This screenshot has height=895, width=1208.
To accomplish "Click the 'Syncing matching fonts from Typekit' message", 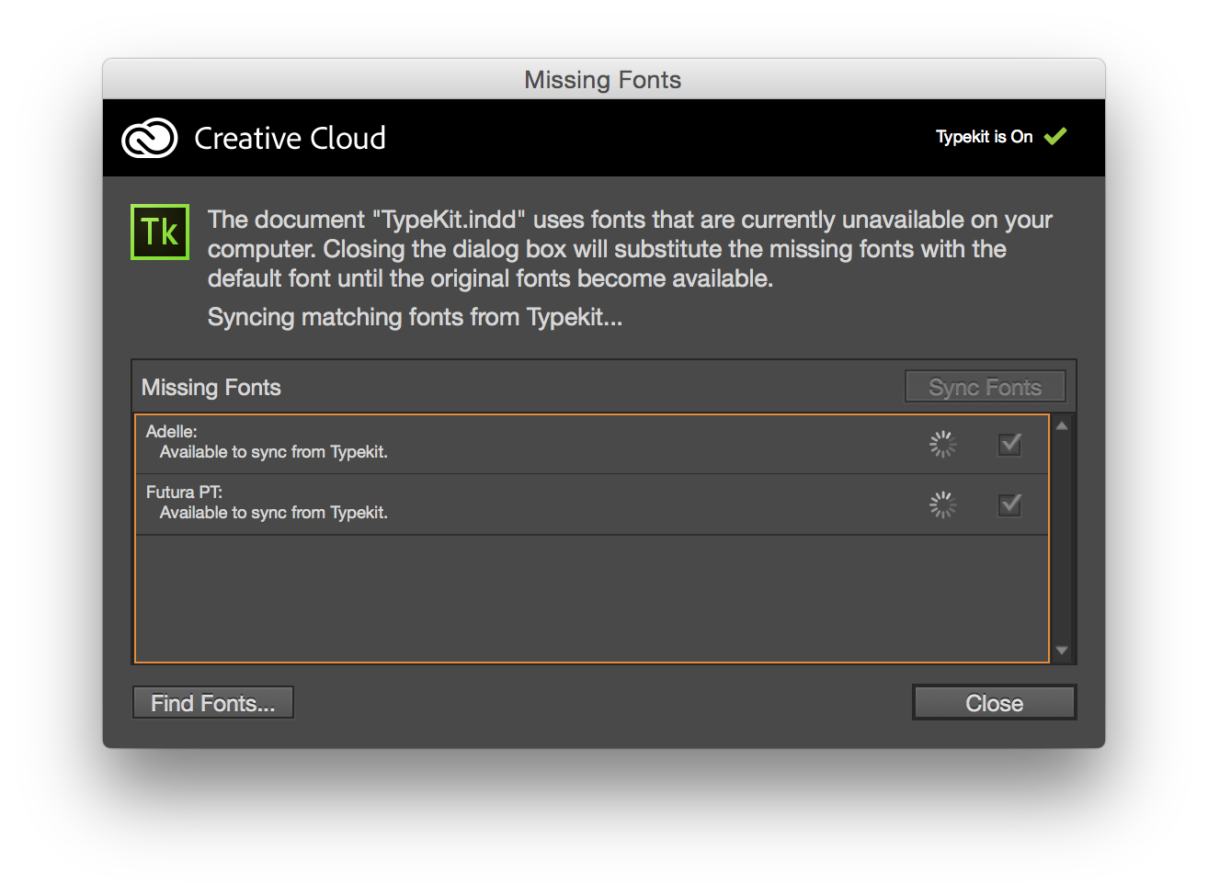I will coord(415,318).
